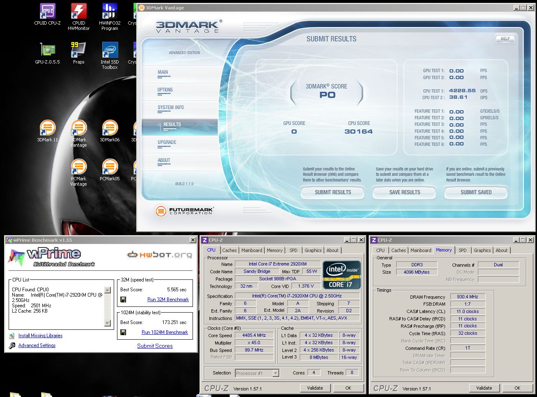
Task: Open Fraps desktop shortcut
Action: tap(78, 53)
